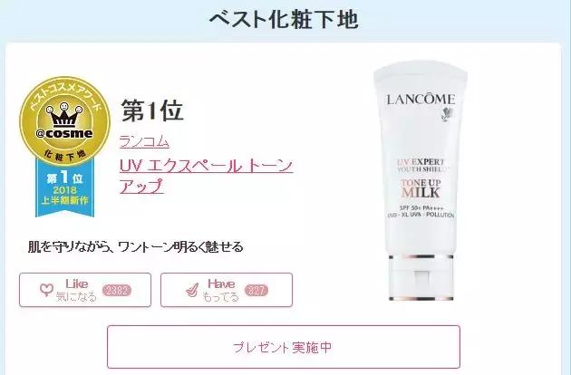Click the checkmark brush icon in Have button
The image size is (571, 375).
click(x=192, y=290)
